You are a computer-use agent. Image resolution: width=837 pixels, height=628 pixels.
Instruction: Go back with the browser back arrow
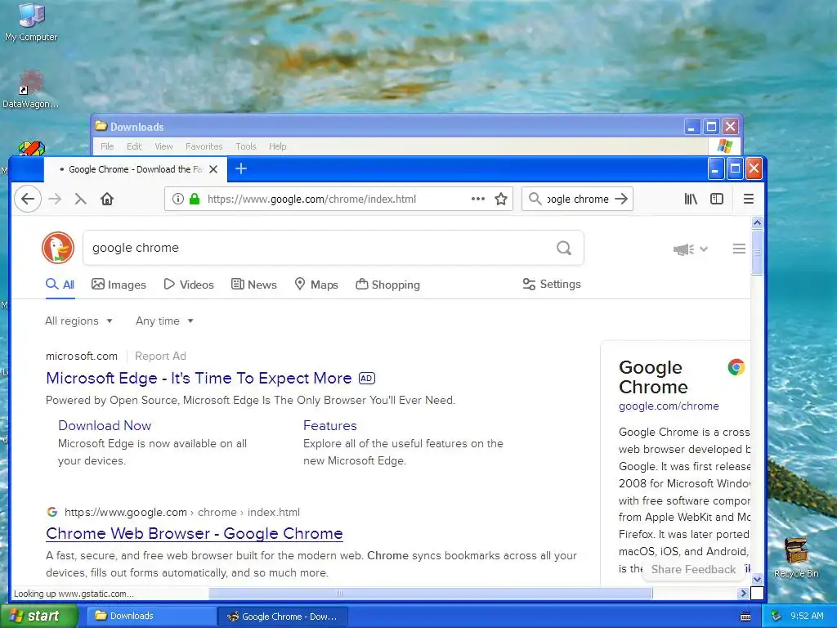click(x=28, y=200)
